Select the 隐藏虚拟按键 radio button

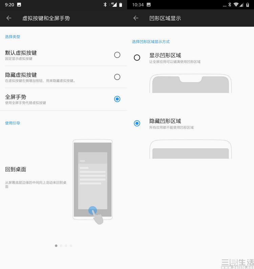point(117,77)
